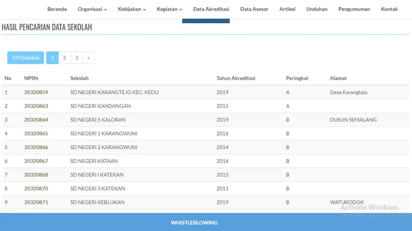Select SD NEGERI KATAAN school name
Viewport: 412px width, 231px height.
tap(94, 161)
